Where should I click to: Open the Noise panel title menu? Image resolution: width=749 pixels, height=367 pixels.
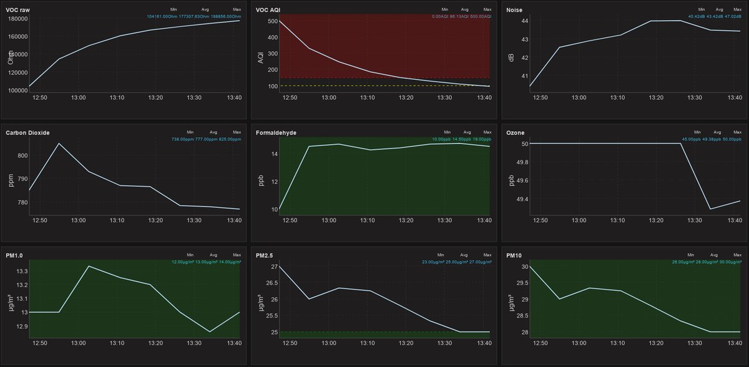click(x=515, y=10)
